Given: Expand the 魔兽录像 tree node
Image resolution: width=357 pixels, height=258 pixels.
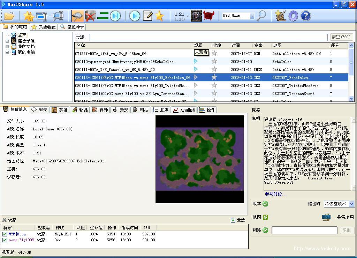Looking at the screenshot, I should pos(7,41).
